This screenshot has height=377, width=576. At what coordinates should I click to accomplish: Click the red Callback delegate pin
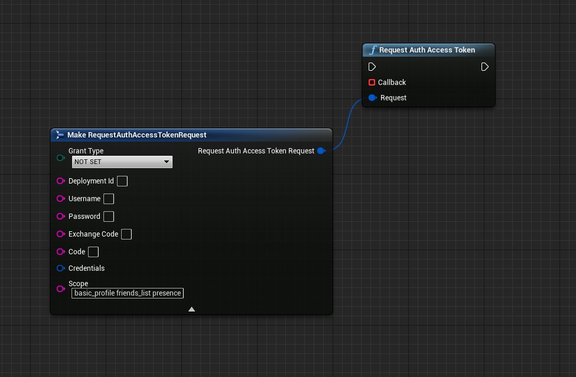(x=372, y=83)
